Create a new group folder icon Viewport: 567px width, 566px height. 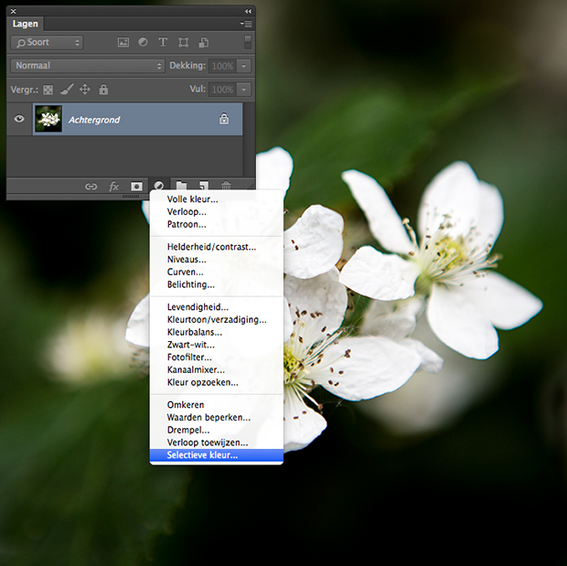coord(181,186)
